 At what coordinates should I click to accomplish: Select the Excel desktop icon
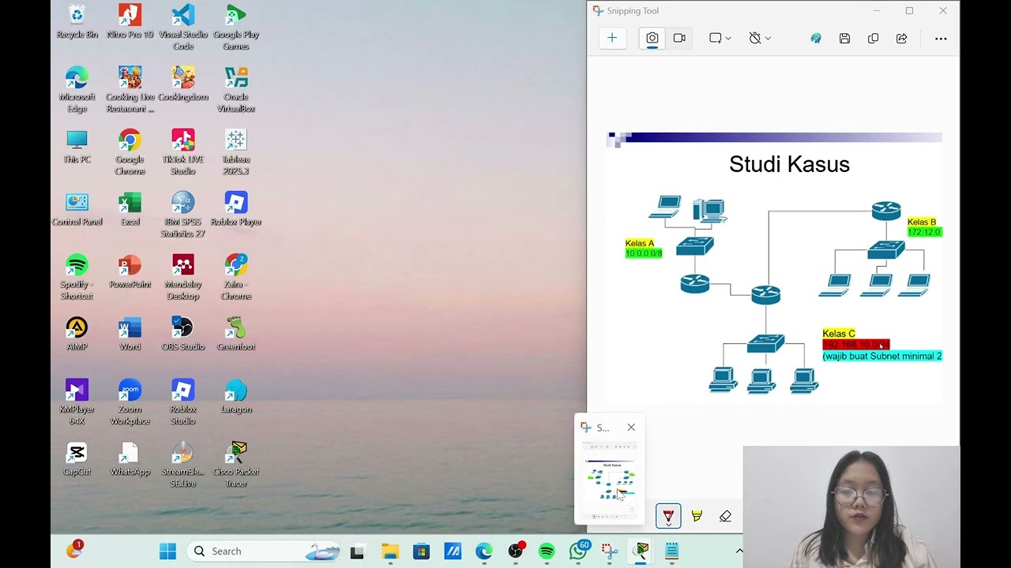[130, 208]
